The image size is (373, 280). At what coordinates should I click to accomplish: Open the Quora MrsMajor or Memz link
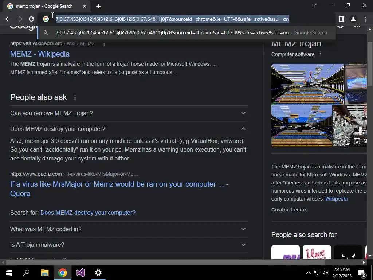pos(119,189)
